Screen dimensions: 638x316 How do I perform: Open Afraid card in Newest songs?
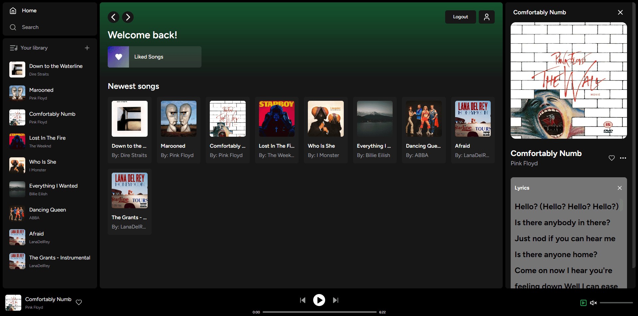tap(473, 130)
